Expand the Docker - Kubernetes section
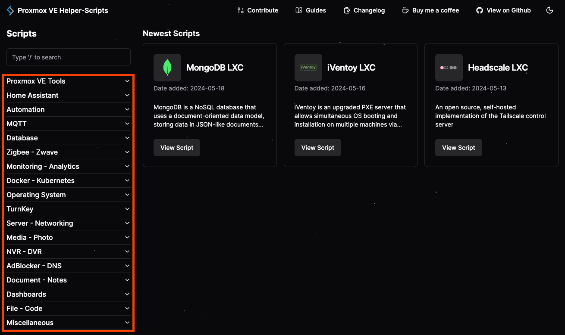Image resolution: width=565 pixels, height=335 pixels. tap(68, 180)
